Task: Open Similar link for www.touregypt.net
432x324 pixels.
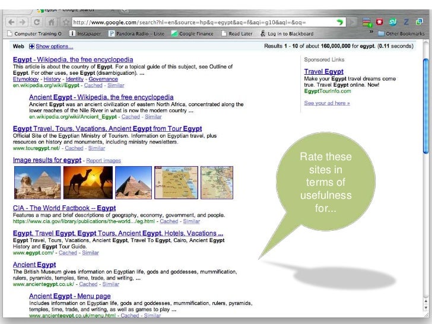Action: point(96,148)
